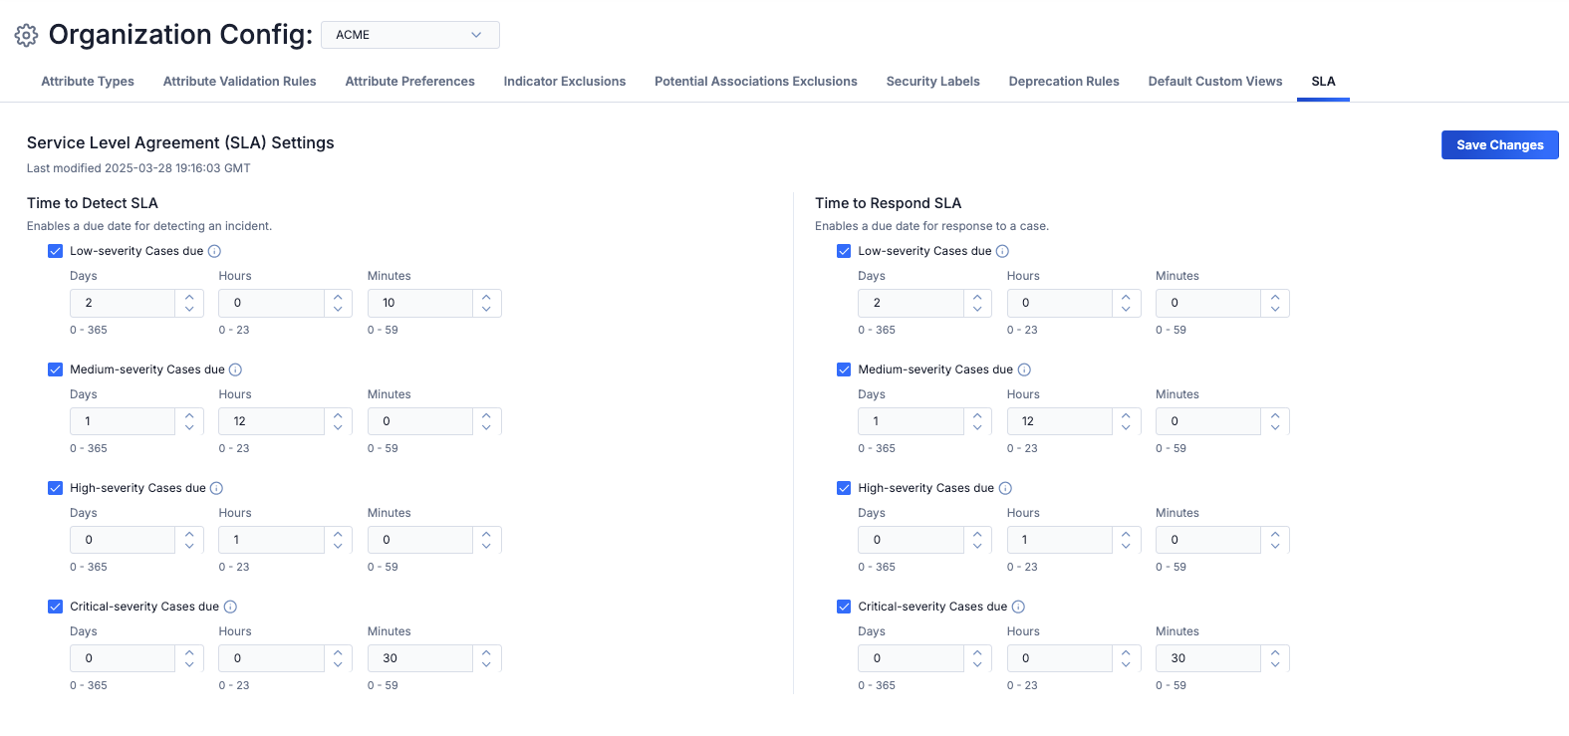Increase Detect Low-severity Days value
Screen dimensions: 1569x736
[x=189, y=297]
